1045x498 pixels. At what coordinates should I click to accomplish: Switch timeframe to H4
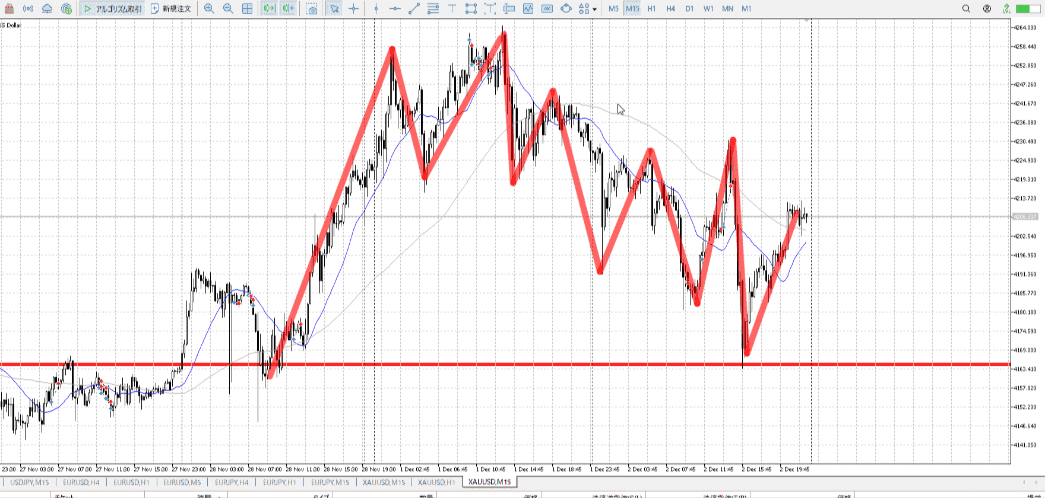coord(670,9)
